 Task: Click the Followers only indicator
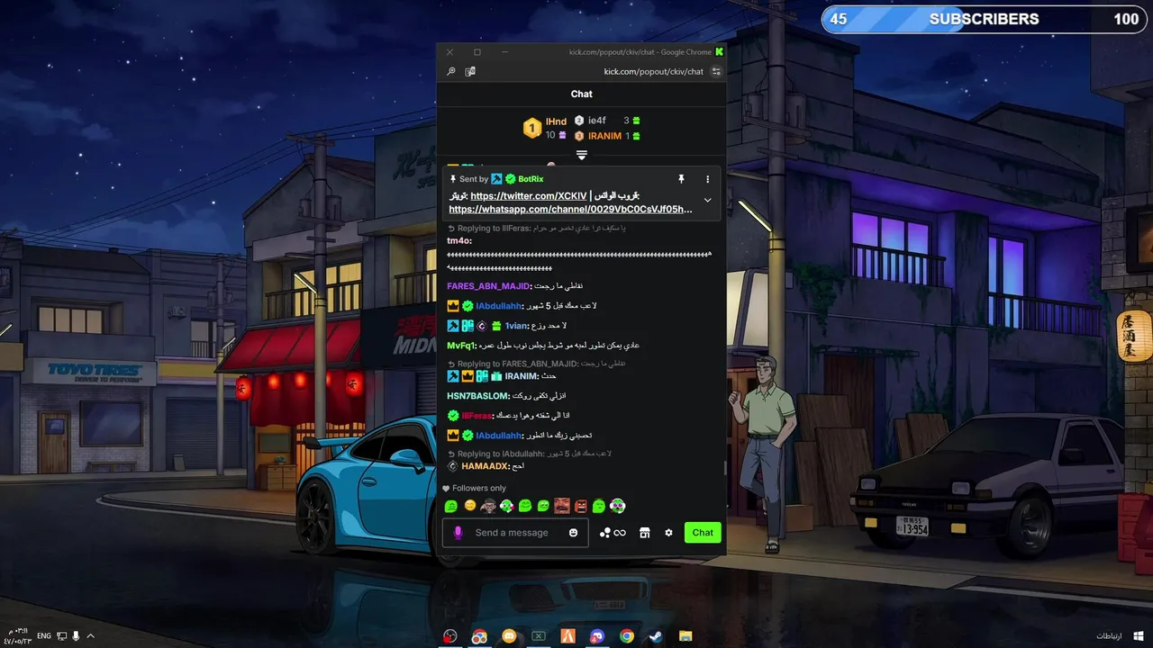point(474,488)
